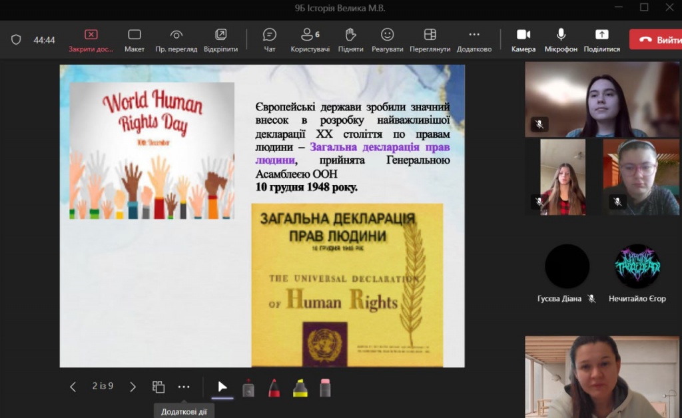
Task: Stop access with Закрити дос... button
Action: pyautogui.click(x=91, y=39)
